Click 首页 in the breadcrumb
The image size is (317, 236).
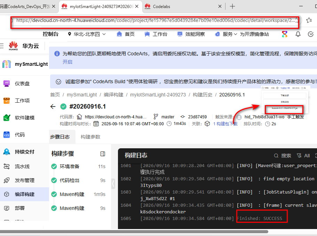point(55,95)
